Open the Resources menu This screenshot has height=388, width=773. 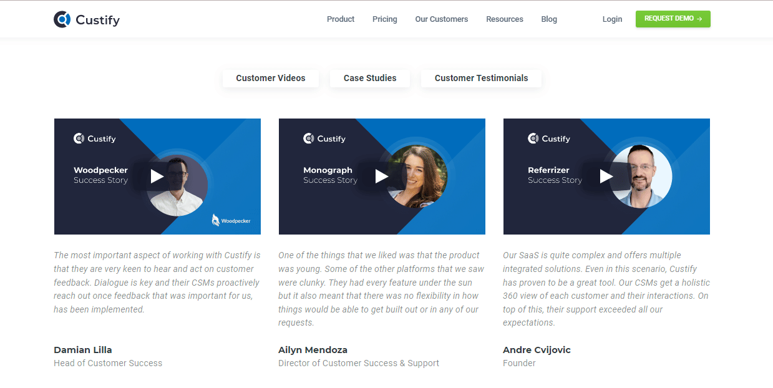pos(505,19)
